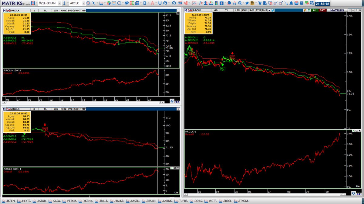Screen dimensions: 364x204
Task: Open the HALKB ticker tab
Action: 118,201
